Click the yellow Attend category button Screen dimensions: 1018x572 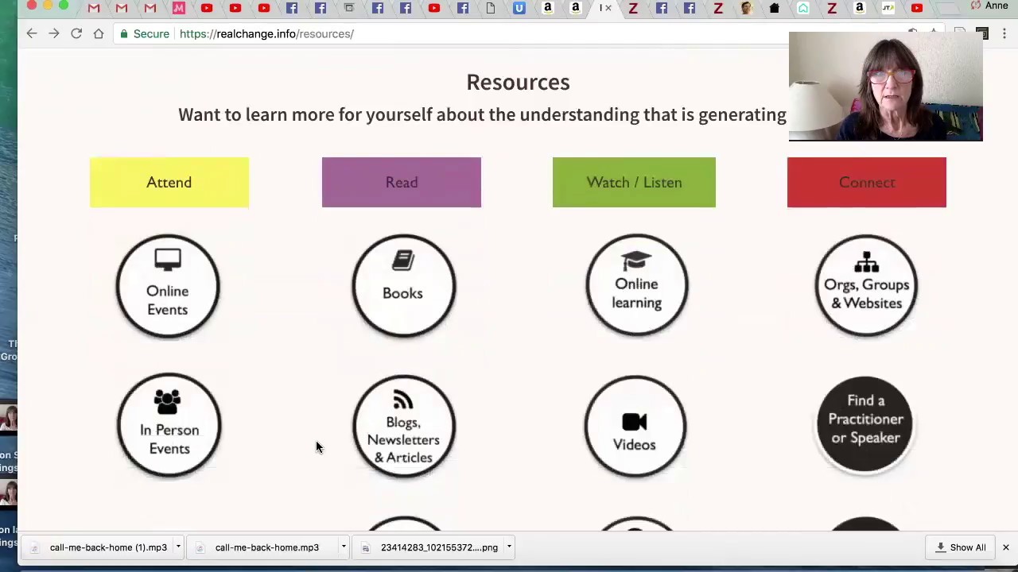(x=169, y=182)
